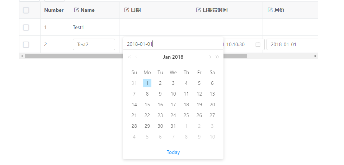Screen dimensions: 344x165
Task: Select day 15 in the calendar
Action: point(147,105)
